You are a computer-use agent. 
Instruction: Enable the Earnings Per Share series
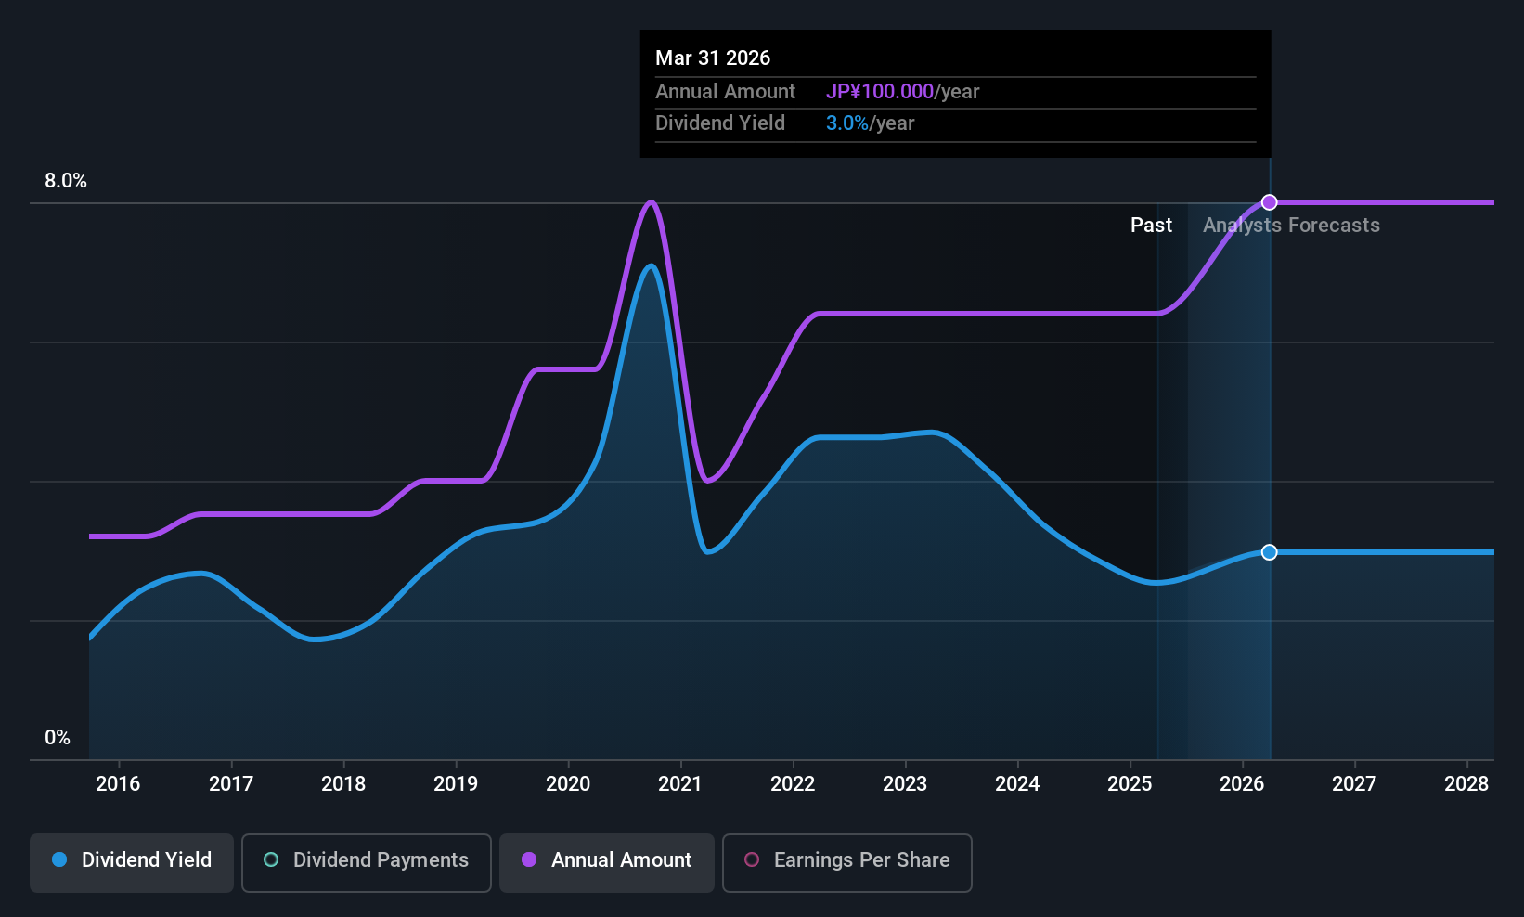pos(847,863)
